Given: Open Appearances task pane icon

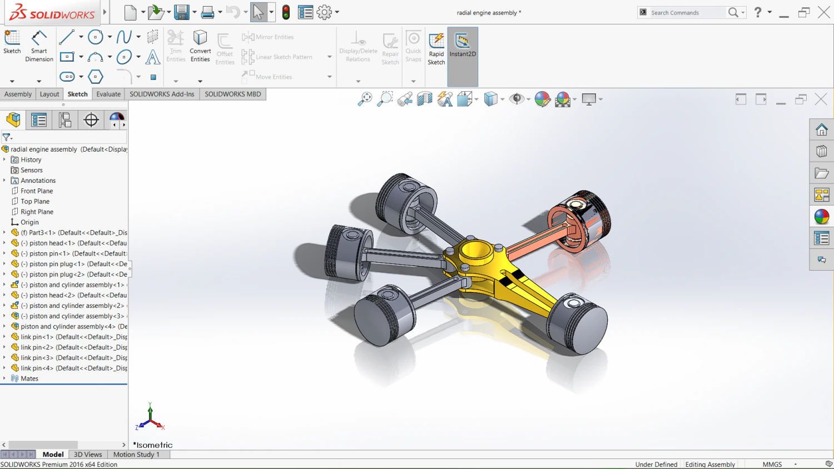Looking at the screenshot, I should click(x=822, y=216).
